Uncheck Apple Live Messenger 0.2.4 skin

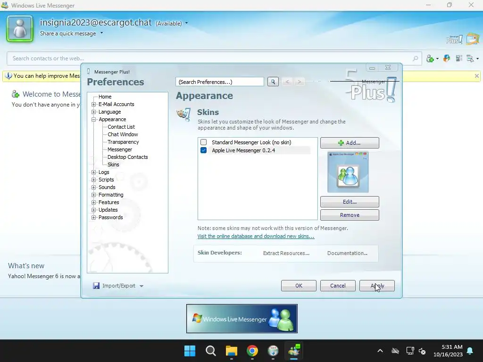tap(203, 150)
